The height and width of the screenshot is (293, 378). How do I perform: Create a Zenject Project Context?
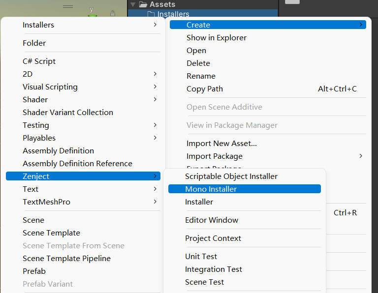click(245, 238)
